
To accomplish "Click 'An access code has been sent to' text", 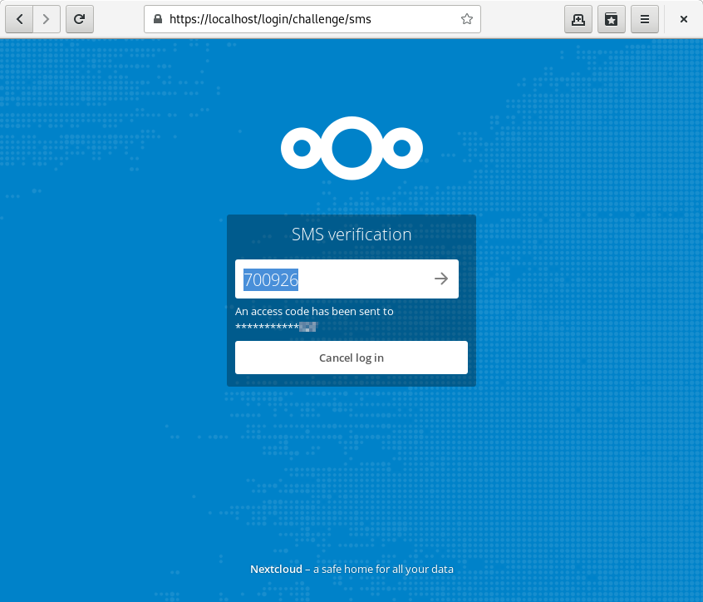I will 314,311.
